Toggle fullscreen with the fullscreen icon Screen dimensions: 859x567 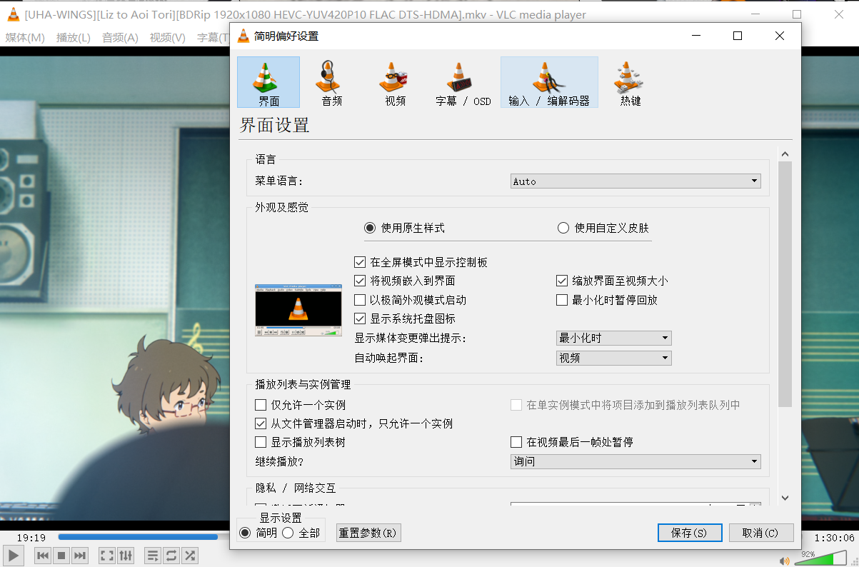tap(106, 555)
